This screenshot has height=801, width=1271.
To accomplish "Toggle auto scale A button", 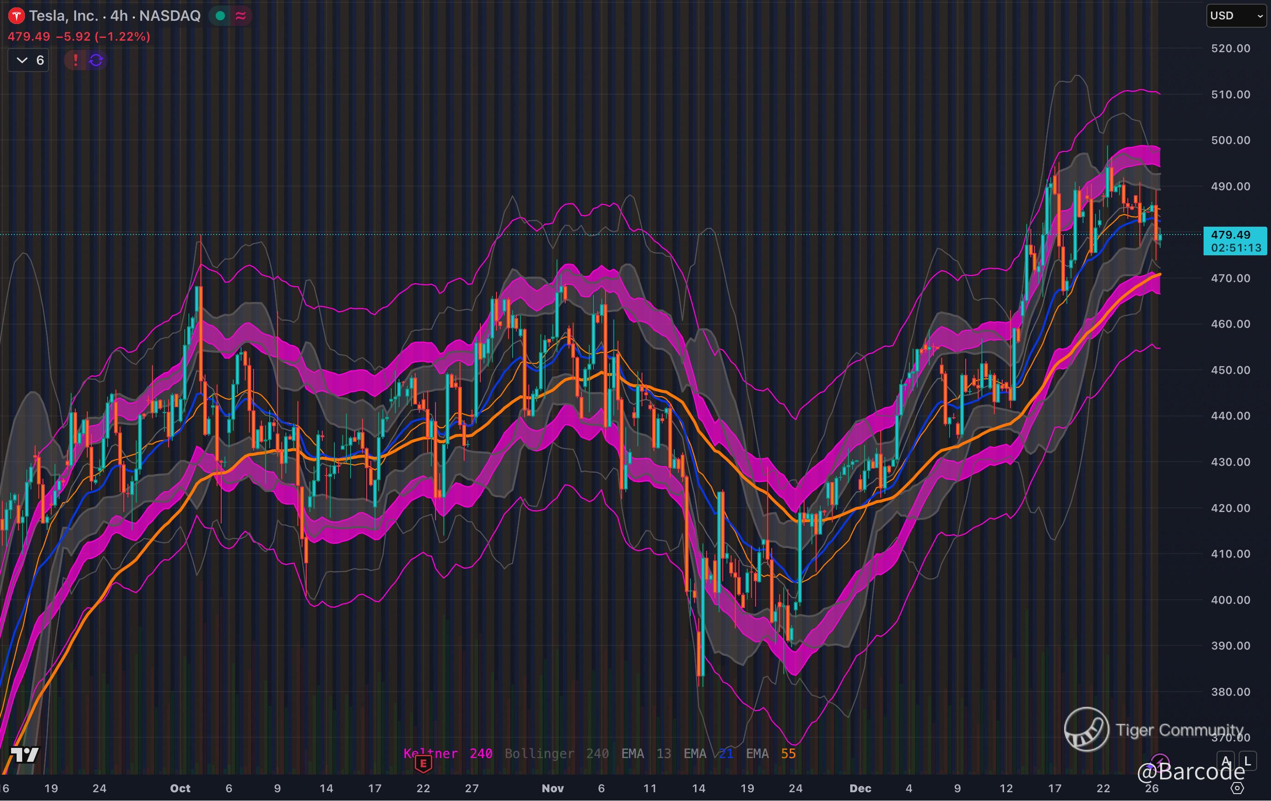I will point(1226,761).
